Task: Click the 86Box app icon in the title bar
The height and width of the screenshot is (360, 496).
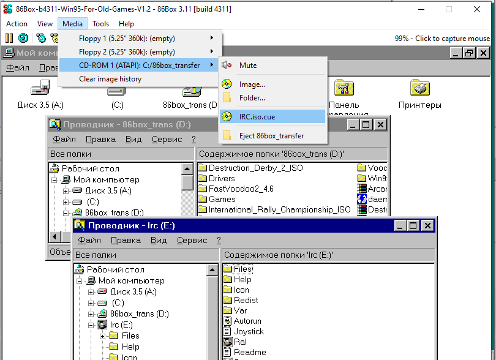Action: tap(7, 9)
